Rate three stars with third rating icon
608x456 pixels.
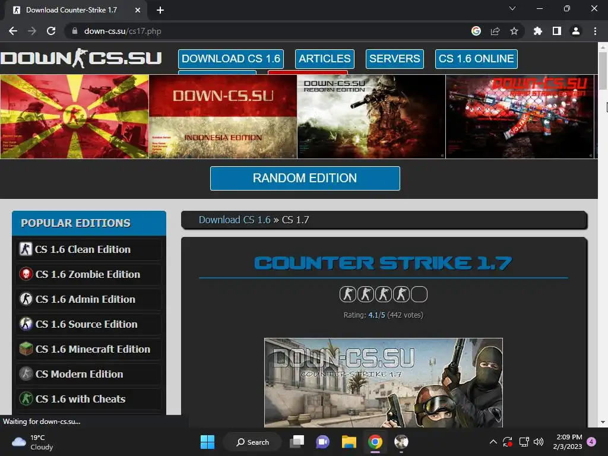[384, 294]
